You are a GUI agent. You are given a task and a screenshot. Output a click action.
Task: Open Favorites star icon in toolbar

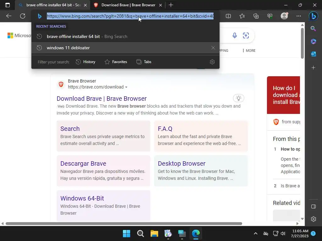point(242,16)
